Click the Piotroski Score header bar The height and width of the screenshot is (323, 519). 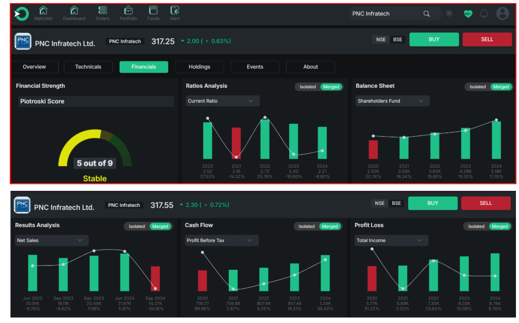(x=96, y=101)
